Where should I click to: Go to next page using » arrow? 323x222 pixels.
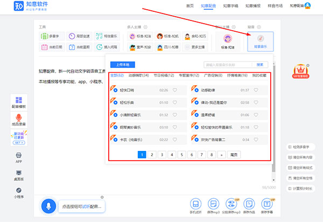tap(221, 155)
